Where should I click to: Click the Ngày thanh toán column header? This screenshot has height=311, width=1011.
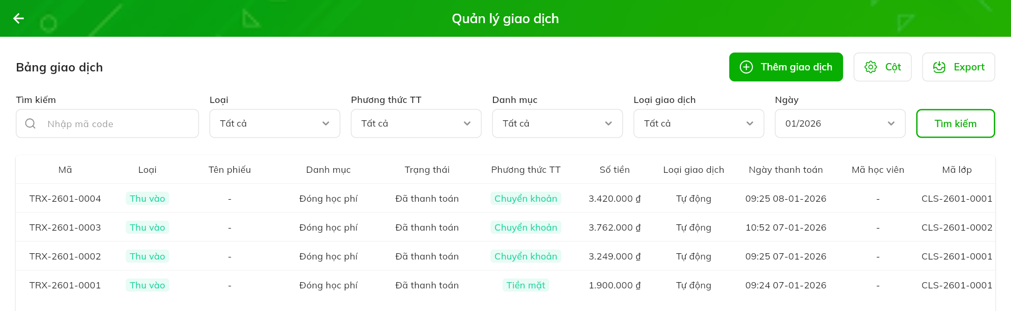coord(786,170)
